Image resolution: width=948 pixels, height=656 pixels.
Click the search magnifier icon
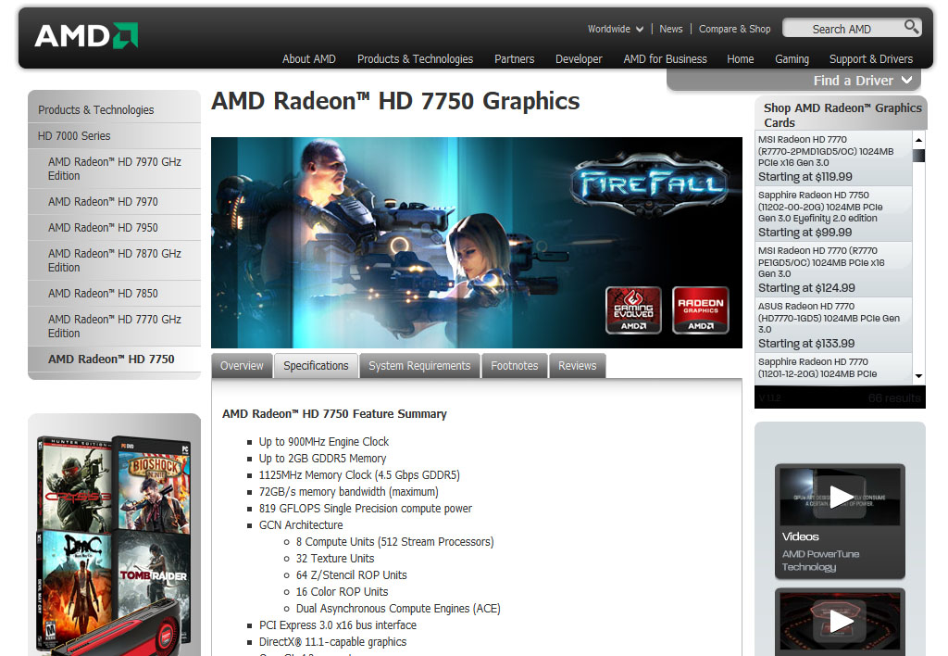(x=911, y=27)
